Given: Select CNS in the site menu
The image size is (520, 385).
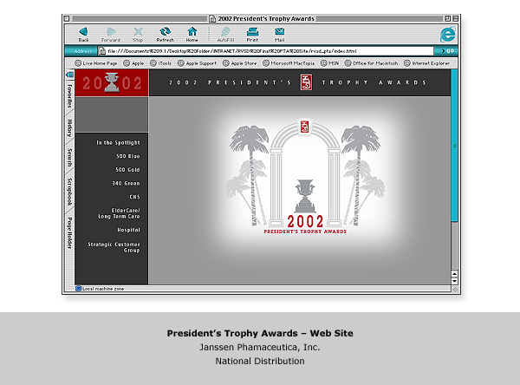Looking at the screenshot, I should click(x=134, y=197).
